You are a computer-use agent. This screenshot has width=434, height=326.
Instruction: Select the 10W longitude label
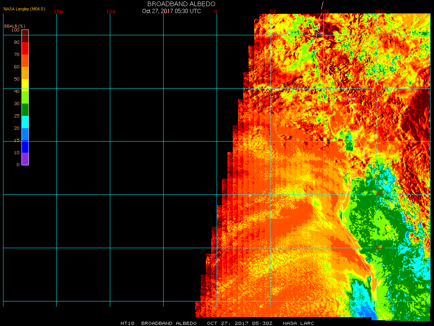coord(111,12)
